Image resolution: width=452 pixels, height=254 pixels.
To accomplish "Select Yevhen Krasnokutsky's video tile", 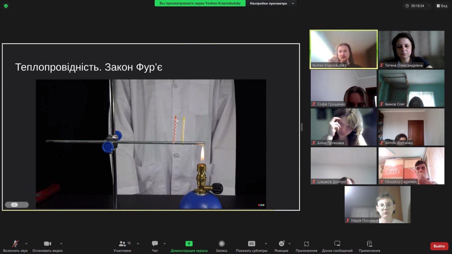I will (x=344, y=49).
